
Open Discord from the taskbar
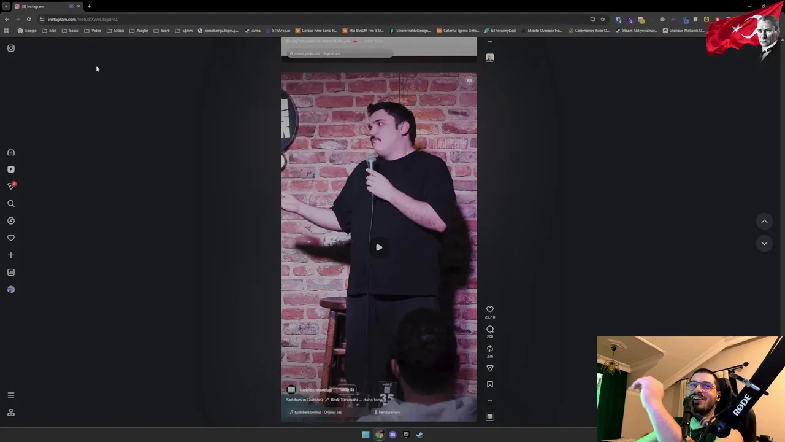(392, 435)
